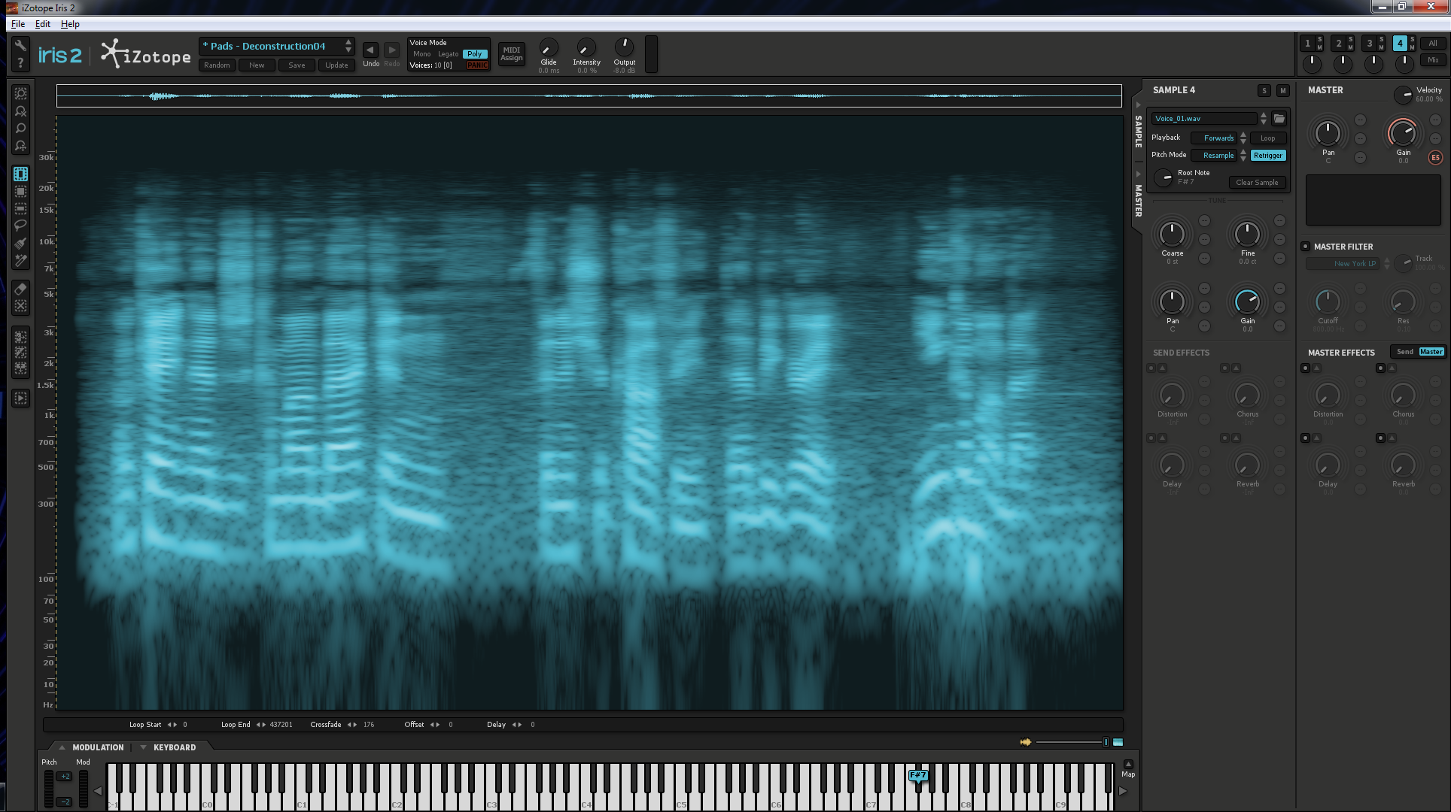The height and width of the screenshot is (812, 1451).
Task: Toggle the Retrigger button
Action: point(1267,156)
